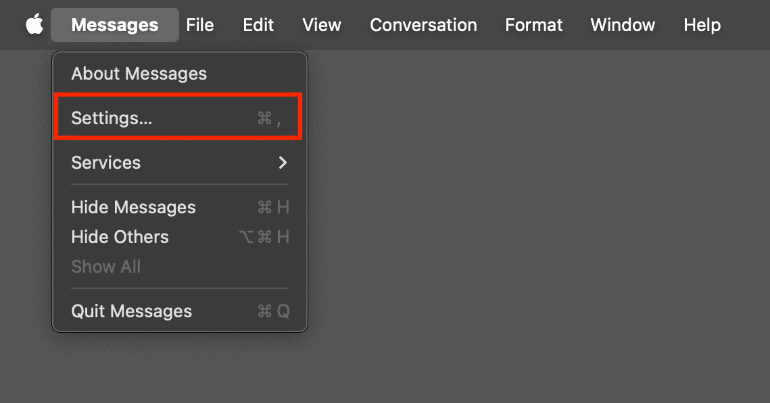Open the View menu
The width and height of the screenshot is (770, 403).
322,25
